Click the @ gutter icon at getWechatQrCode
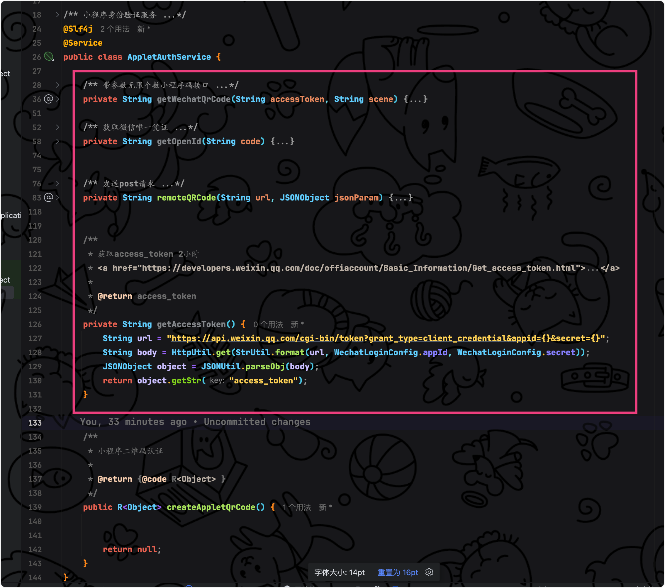This screenshot has height=588, width=665. click(x=48, y=99)
